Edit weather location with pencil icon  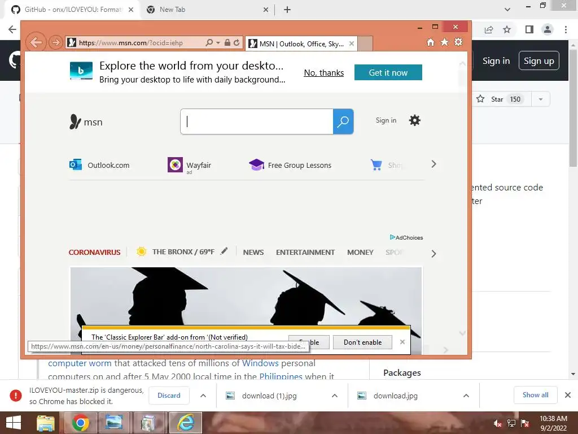click(x=224, y=251)
